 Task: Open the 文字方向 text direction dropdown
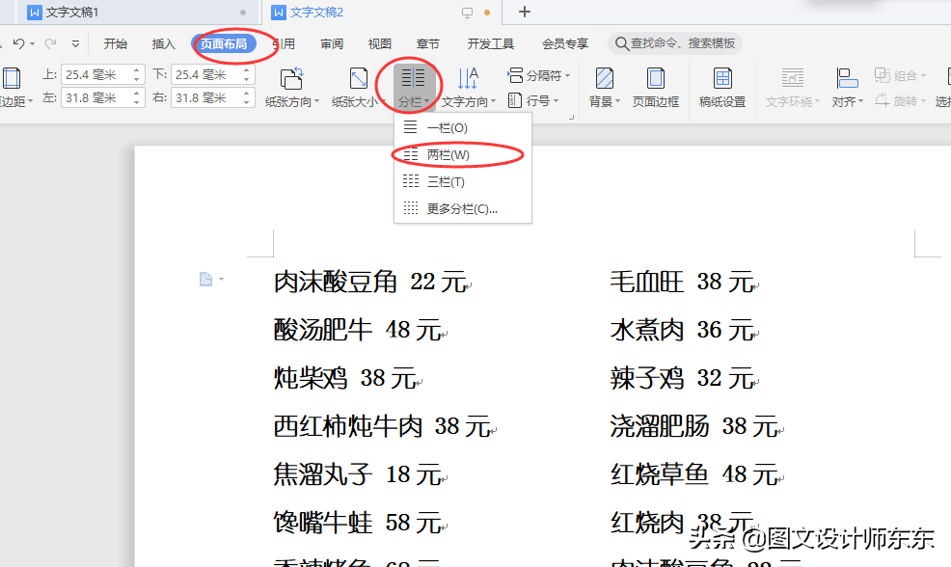(x=468, y=88)
